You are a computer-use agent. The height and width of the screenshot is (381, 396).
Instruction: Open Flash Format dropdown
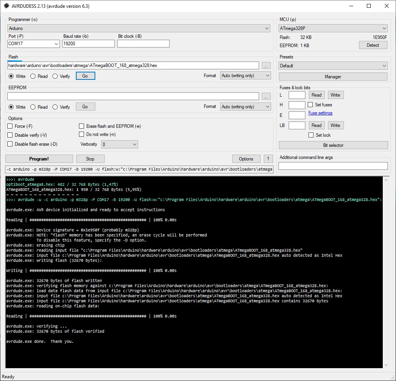pos(245,76)
